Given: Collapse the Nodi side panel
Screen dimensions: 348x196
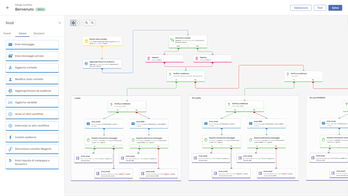Looking at the screenshot, I should [x=60, y=23].
